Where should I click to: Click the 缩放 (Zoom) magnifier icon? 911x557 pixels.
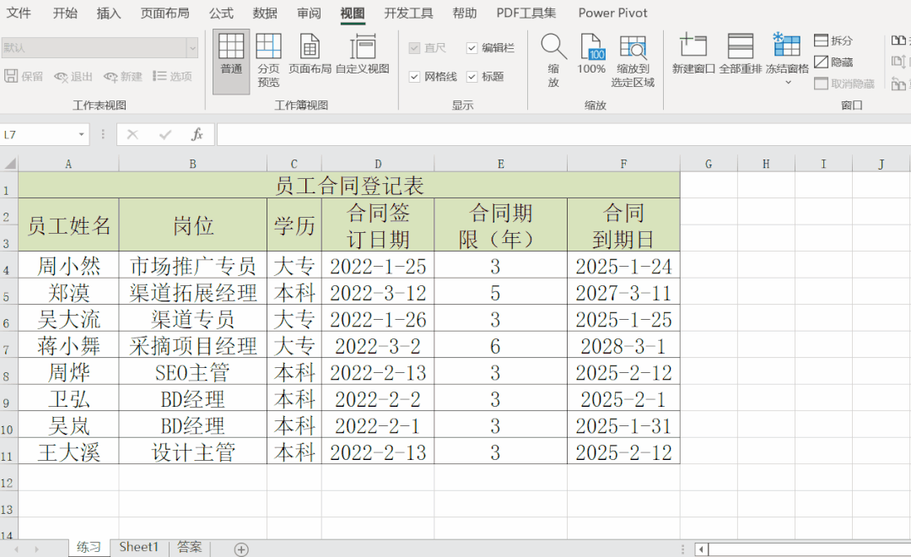pos(553,51)
